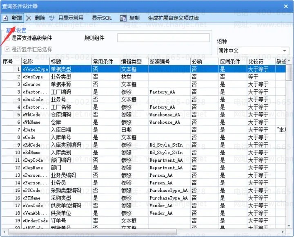Image resolution: width=294 pixels, height=237 pixels.
Task: Click the 只显示常用 filter icon
Action: point(51,18)
